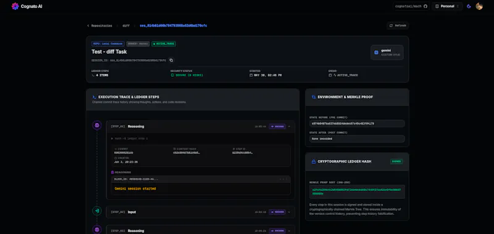The height and width of the screenshot is (234, 494).
Task: Expand the STEP_02 Input step
Action: point(289,212)
